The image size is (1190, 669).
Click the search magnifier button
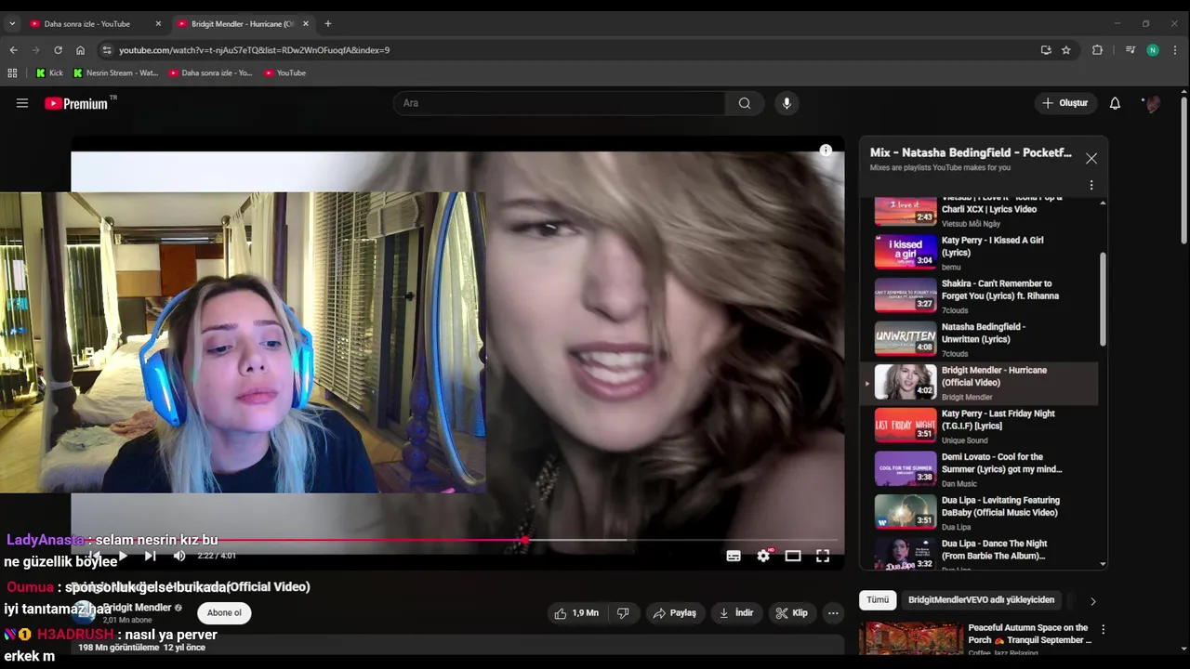click(x=745, y=103)
